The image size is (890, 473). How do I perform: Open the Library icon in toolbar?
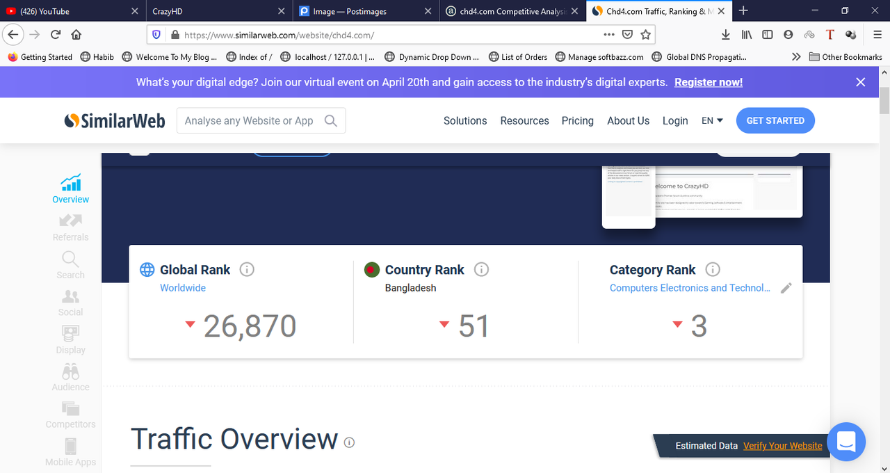click(x=746, y=35)
